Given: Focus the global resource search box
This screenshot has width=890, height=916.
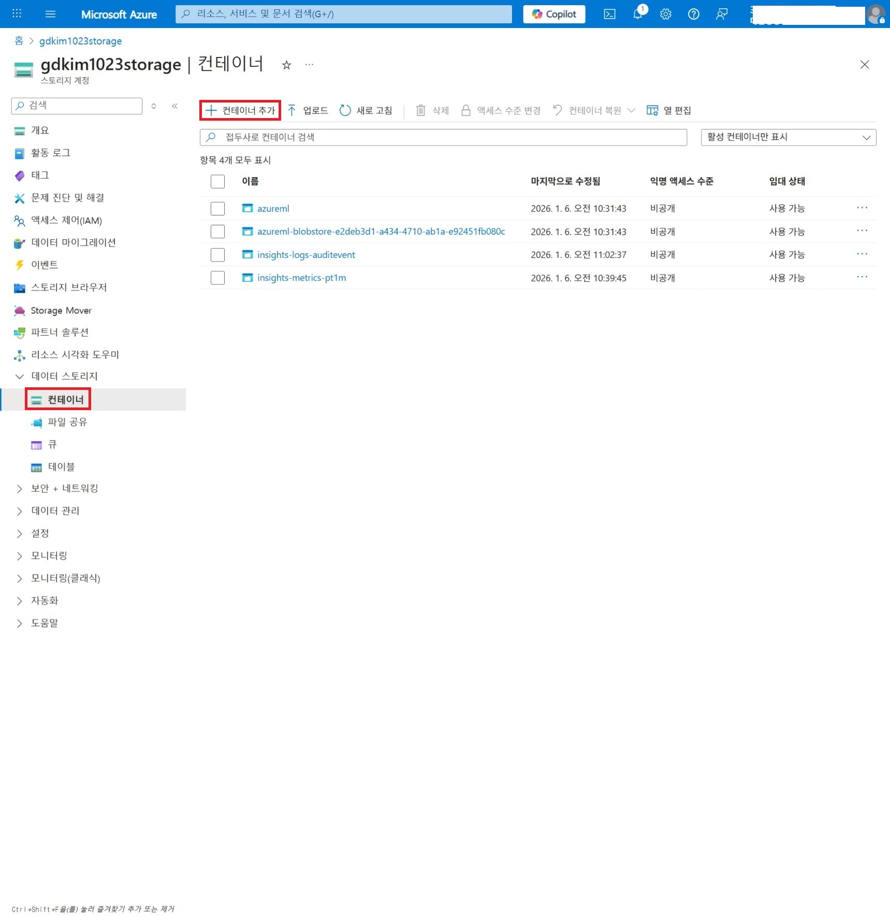Looking at the screenshot, I should [x=343, y=14].
